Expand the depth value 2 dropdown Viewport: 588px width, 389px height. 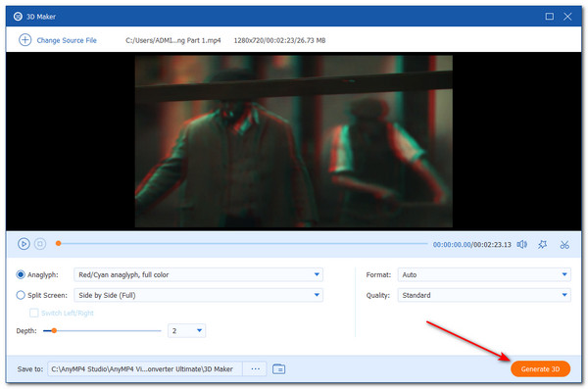pos(186,330)
